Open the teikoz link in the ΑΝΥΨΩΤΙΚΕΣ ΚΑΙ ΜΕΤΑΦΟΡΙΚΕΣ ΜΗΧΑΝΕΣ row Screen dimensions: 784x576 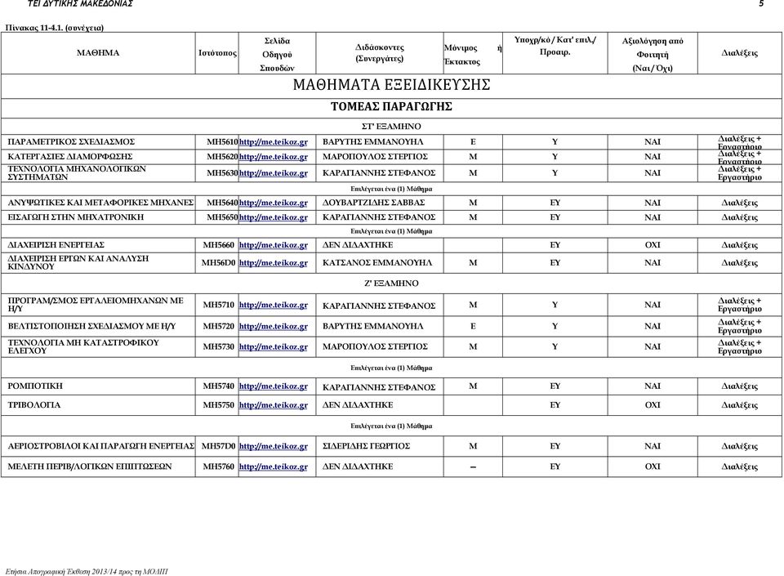[273, 203]
